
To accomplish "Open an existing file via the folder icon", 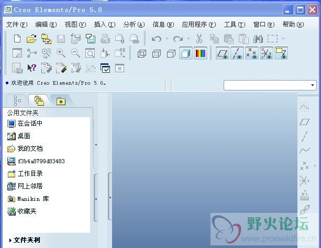I will pos(32,39).
